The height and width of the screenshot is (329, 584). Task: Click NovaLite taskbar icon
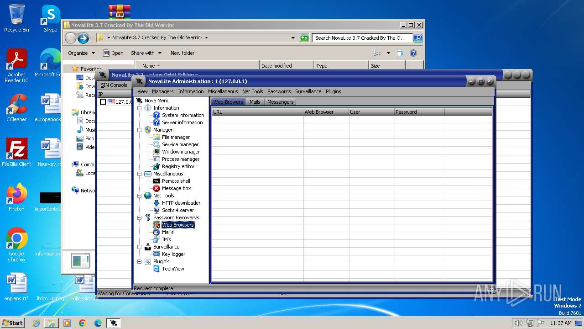pyautogui.click(x=114, y=323)
